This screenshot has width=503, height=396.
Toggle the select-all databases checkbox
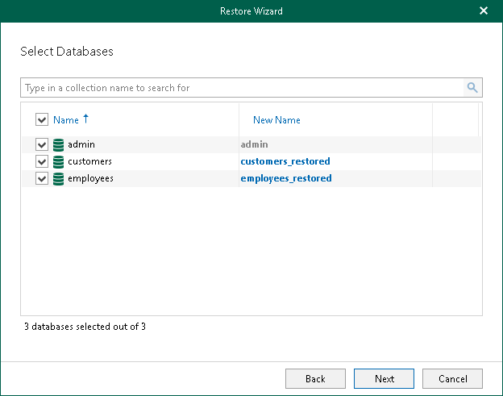point(42,120)
